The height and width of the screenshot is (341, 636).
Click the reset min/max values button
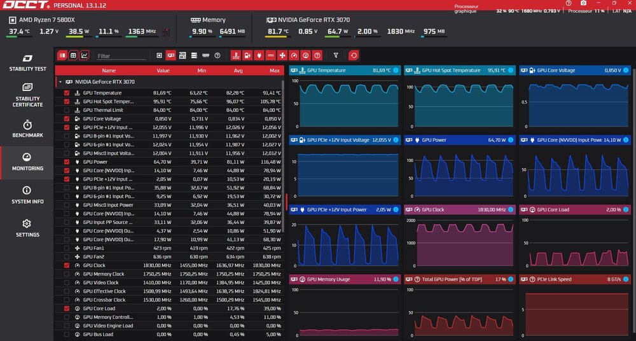354,56
